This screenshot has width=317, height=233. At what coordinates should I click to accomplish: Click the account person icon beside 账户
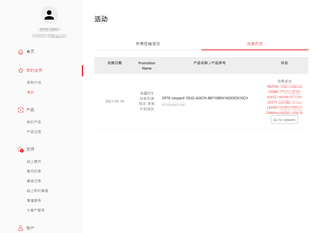[21, 228]
